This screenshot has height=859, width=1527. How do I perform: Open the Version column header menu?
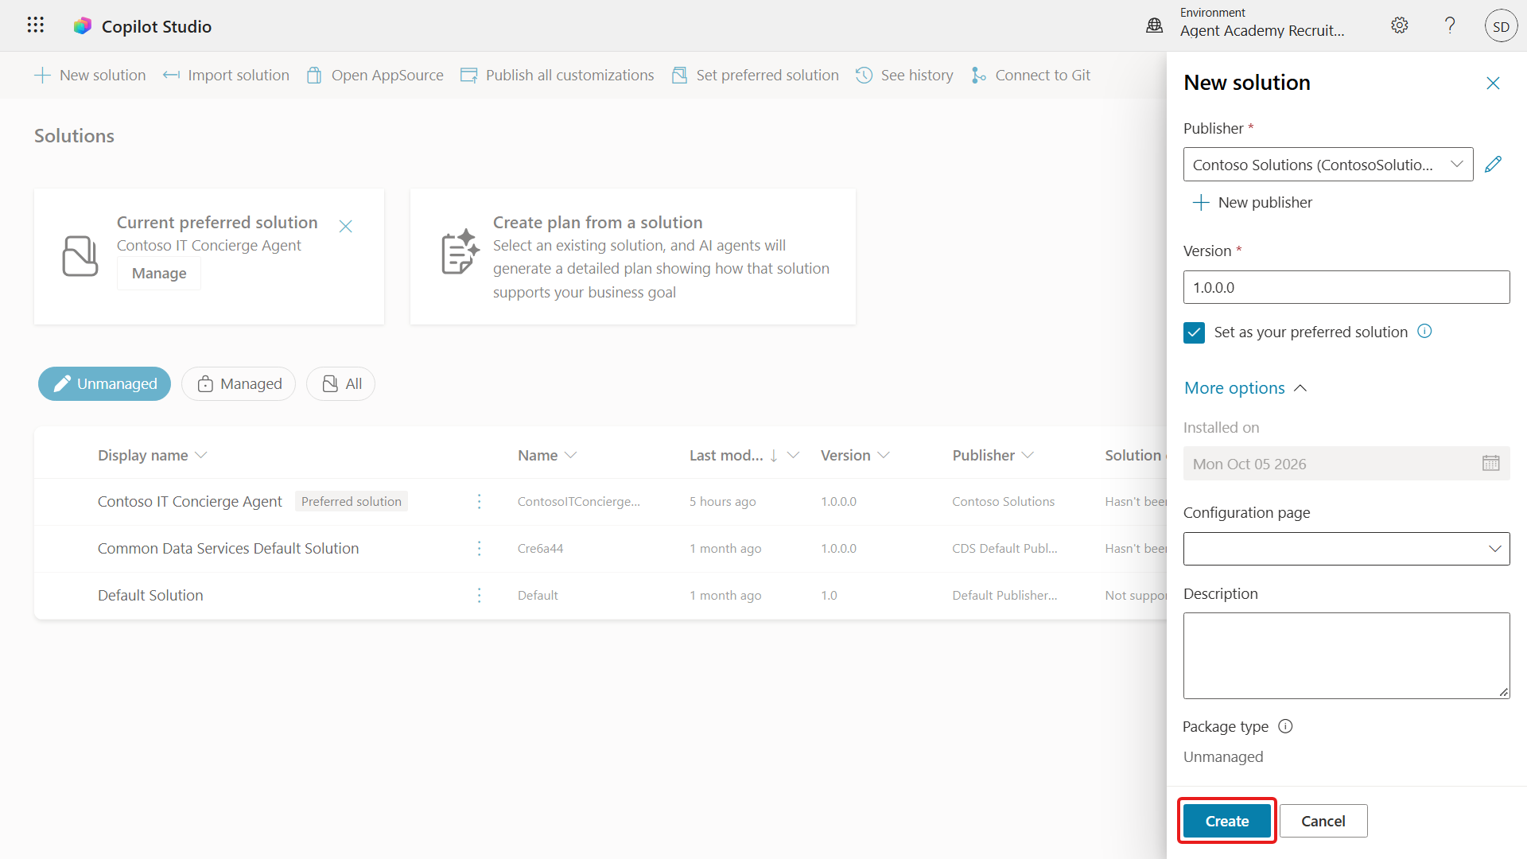(855, 455)
